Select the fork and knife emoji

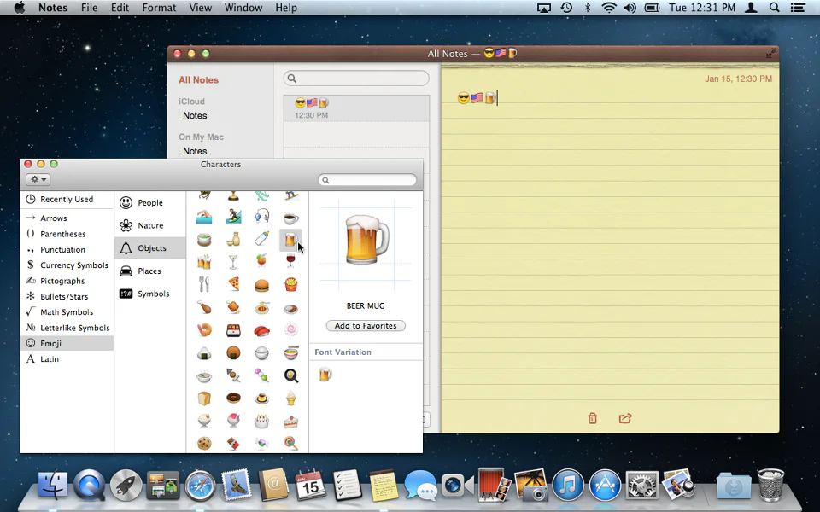pyautogui.click(x=204, y=284)
